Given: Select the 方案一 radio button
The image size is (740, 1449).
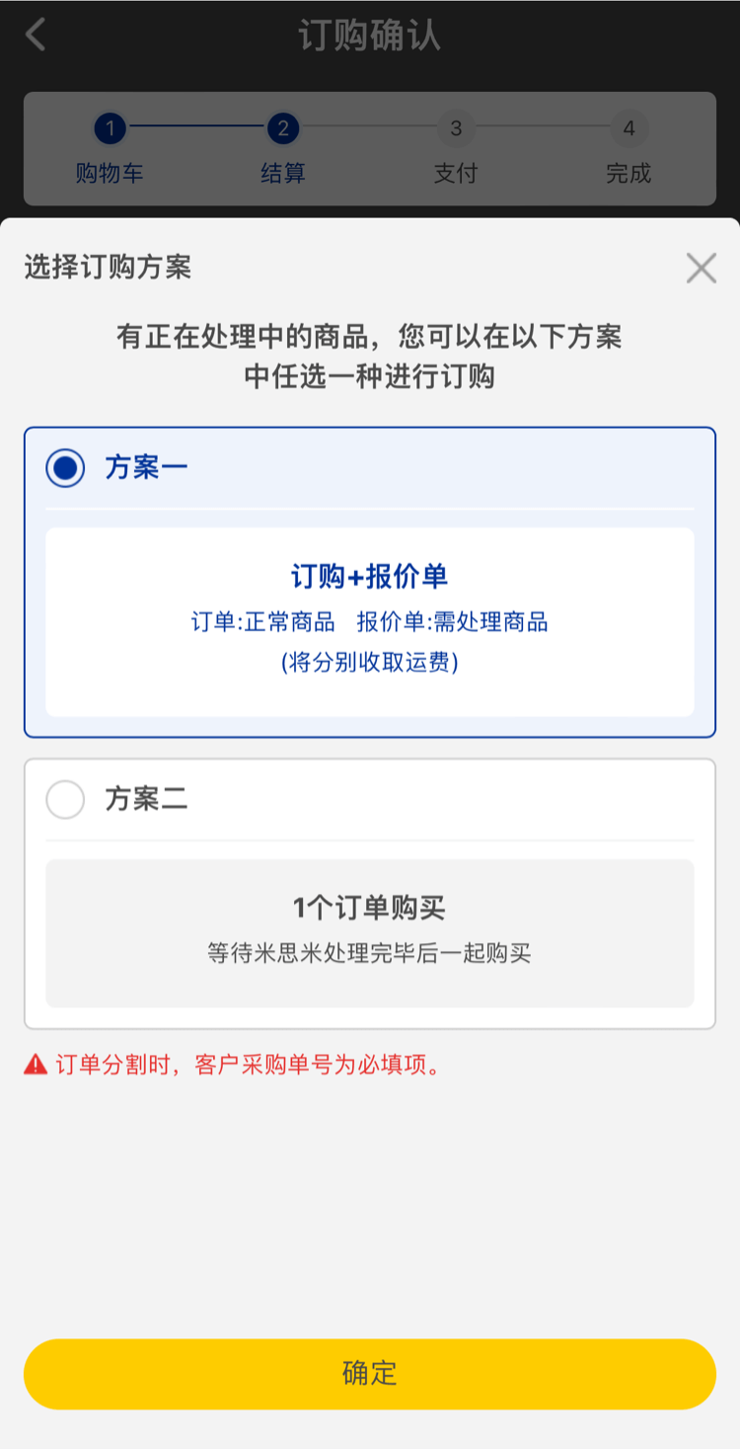Looking at the screenshot, I should pos(65,467).
